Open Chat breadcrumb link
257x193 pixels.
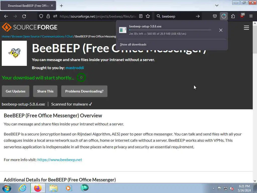coord(70,36)
